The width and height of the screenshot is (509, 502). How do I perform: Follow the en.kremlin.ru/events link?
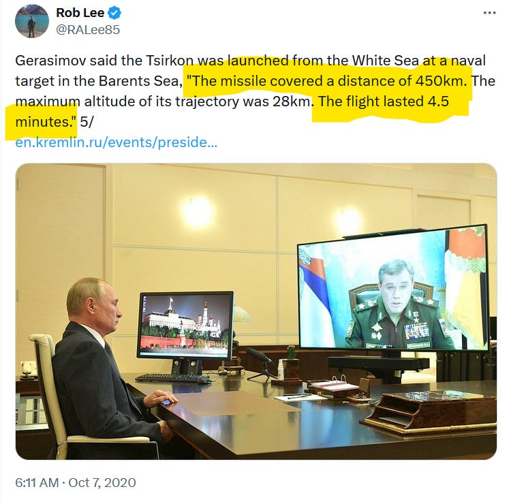[117, 142]
